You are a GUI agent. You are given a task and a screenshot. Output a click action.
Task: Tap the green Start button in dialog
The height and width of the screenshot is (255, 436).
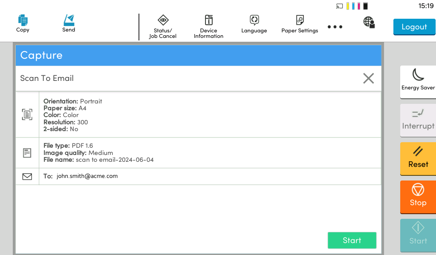352,240
